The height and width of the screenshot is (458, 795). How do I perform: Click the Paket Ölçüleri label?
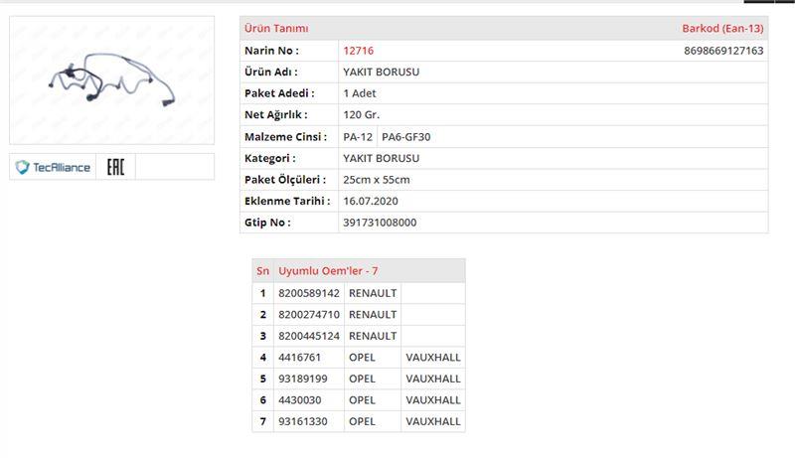pyautogui.click(x=285, y=180)
